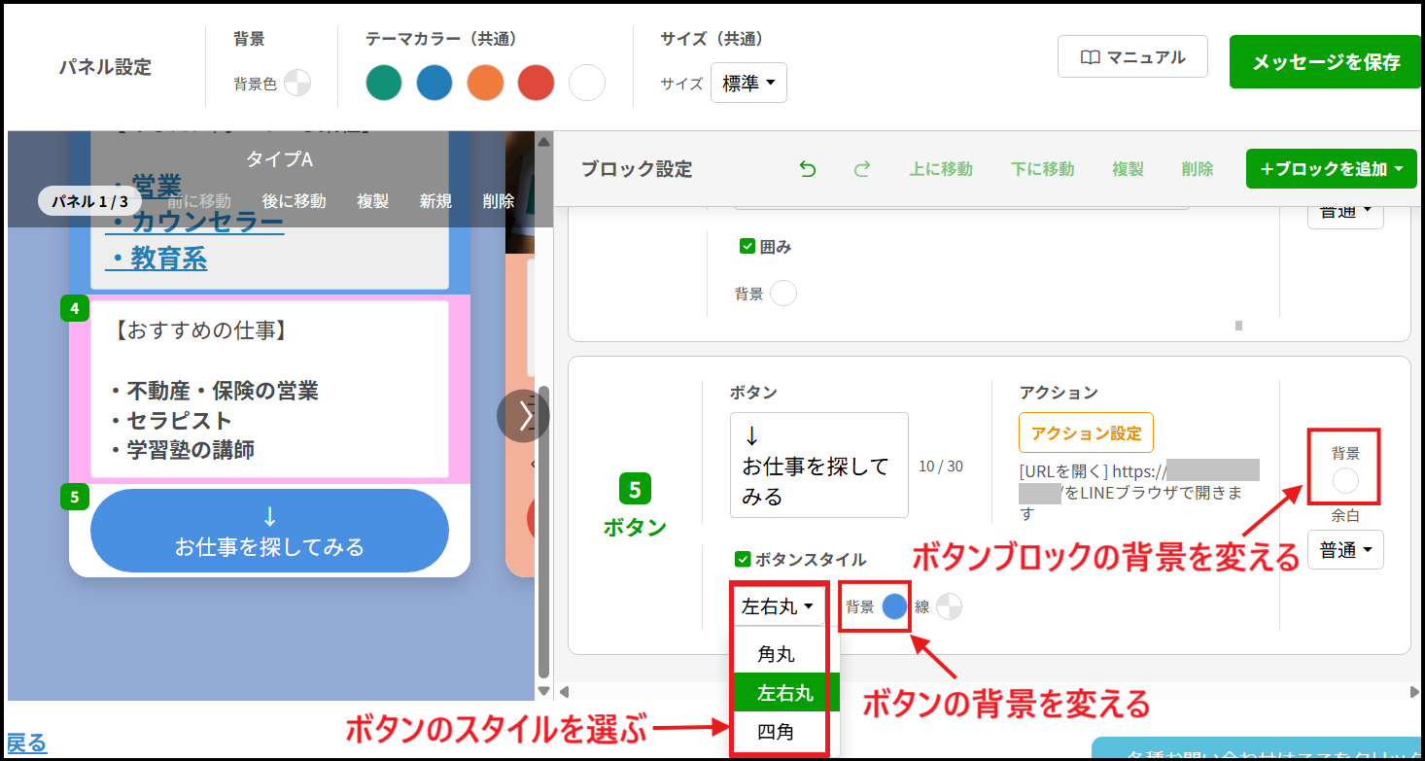
Task: Click 下に移動 to move block down
Action: click(x=1042, y=169)
